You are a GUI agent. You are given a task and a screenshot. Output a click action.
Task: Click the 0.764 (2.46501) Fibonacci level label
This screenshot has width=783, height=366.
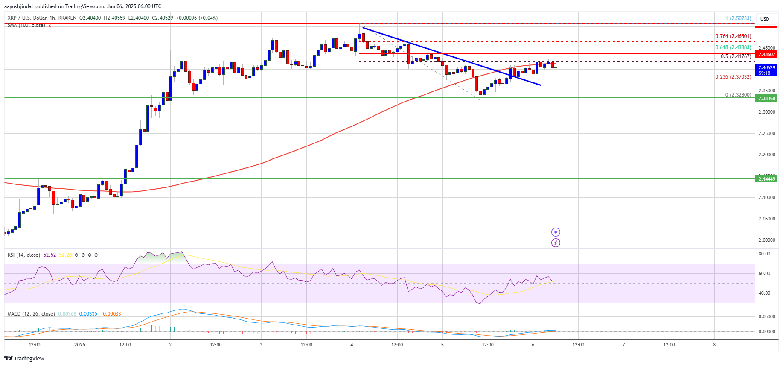pyautogui.click(x=733, y=37)
